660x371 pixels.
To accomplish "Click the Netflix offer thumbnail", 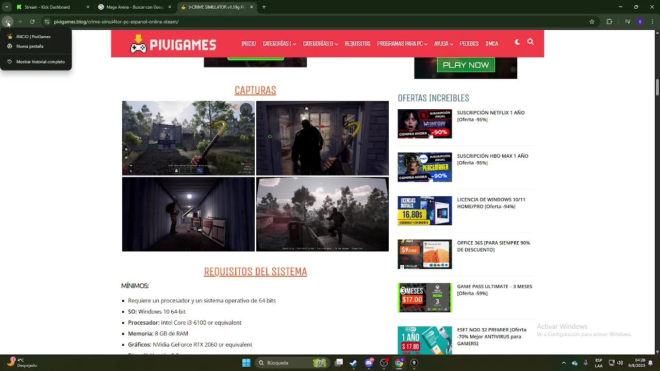I will 425,124.
